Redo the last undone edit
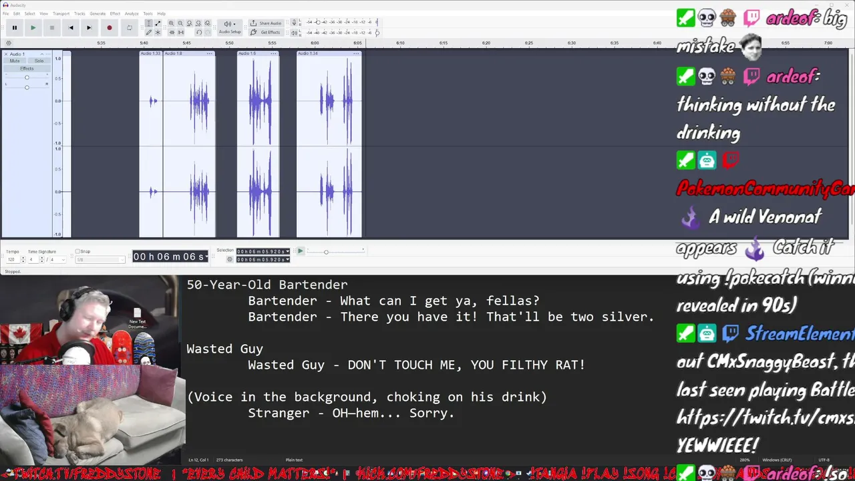The image size is (855, 481). tap(207, 32)
